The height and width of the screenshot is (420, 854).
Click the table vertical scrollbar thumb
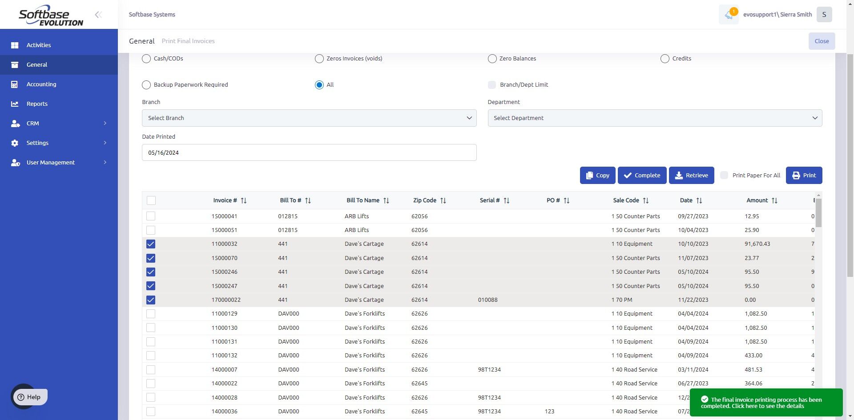coord(819,212)
